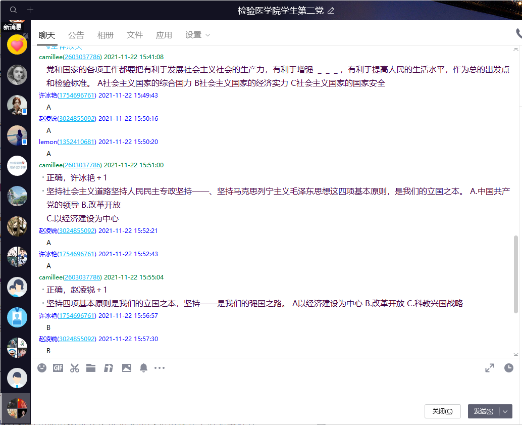Expand the 设置 dropdown menu

pos(197,35)
